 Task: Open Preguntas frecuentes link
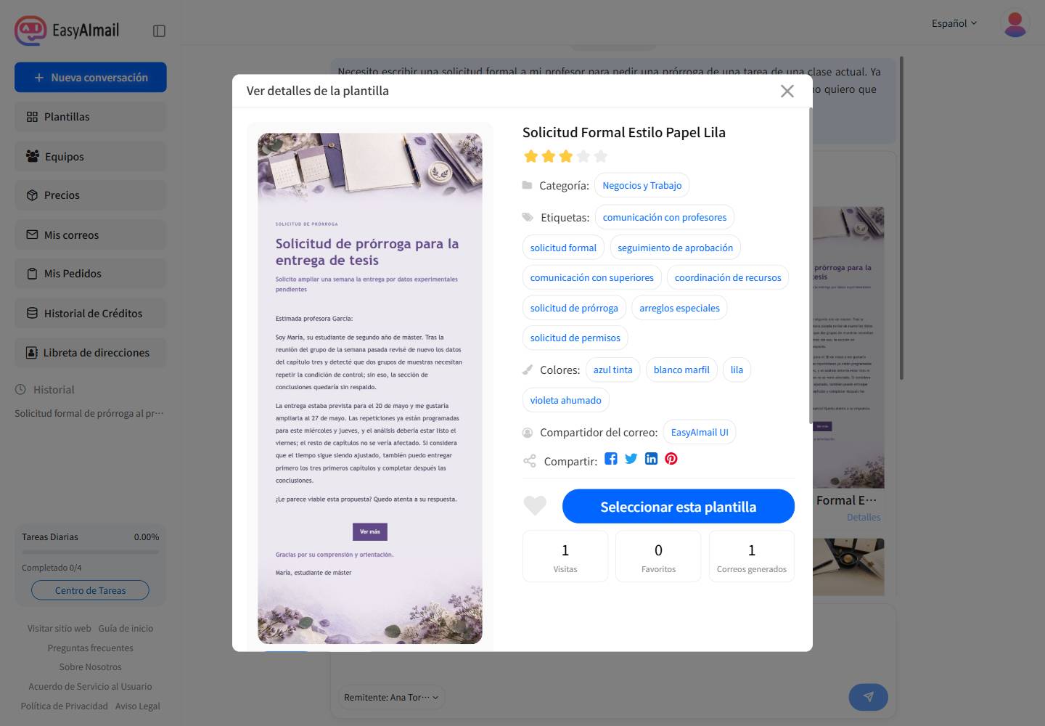pyautogui.click(x=91, y=648)
